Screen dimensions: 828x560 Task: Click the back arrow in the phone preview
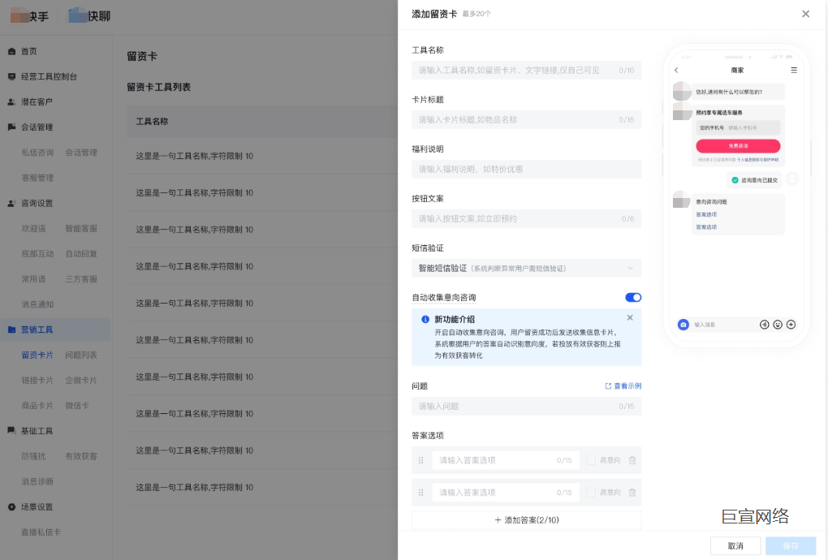[x=676, y=70]
